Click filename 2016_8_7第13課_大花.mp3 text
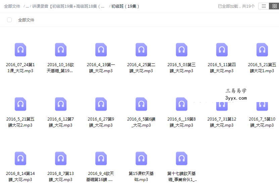The height and width of the screenshot is (188, 279). click(x=60, y=177)
